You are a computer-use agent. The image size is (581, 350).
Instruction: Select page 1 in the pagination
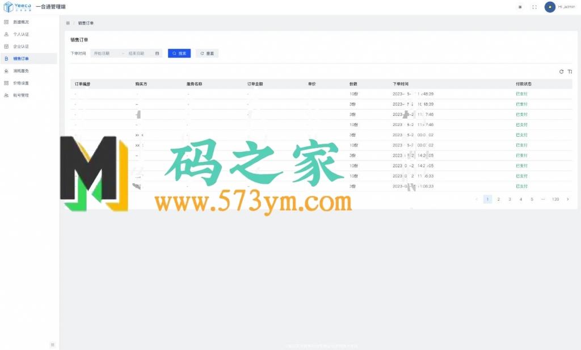click(487, 199)
